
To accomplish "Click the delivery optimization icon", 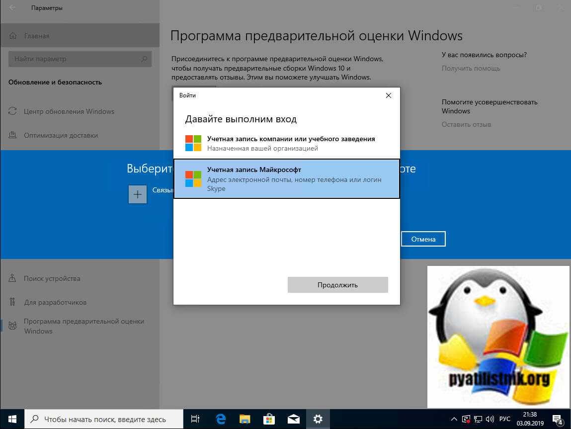I will 13,135.
